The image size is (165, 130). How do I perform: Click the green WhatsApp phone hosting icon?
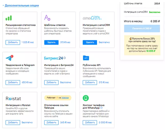point(86,98)
